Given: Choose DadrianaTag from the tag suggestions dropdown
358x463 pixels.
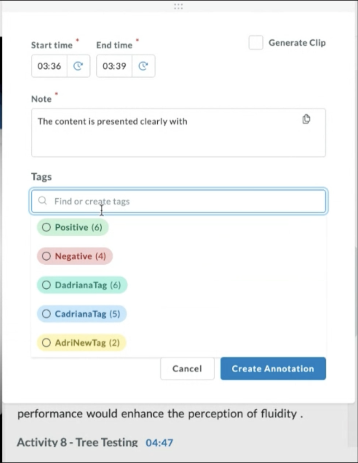Looking at the screenshot, I should click(x=82, y=285).
